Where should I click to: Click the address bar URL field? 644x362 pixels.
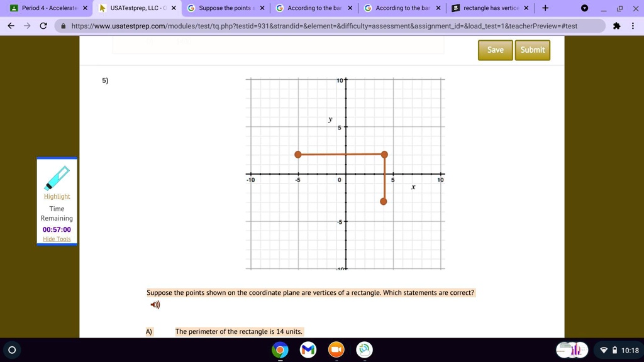click(x=252, y=26)
